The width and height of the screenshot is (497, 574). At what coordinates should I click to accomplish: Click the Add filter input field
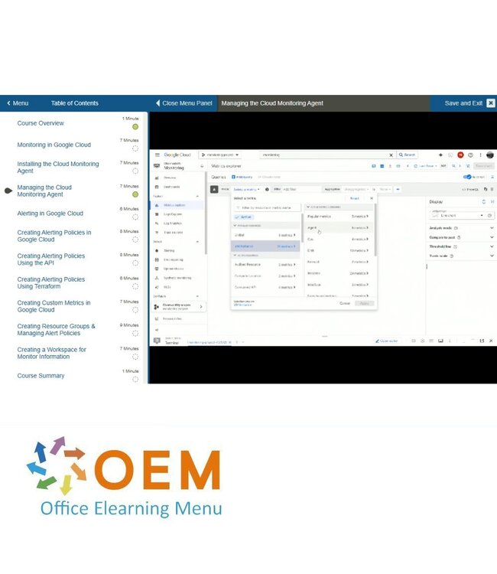coord(300,189)
